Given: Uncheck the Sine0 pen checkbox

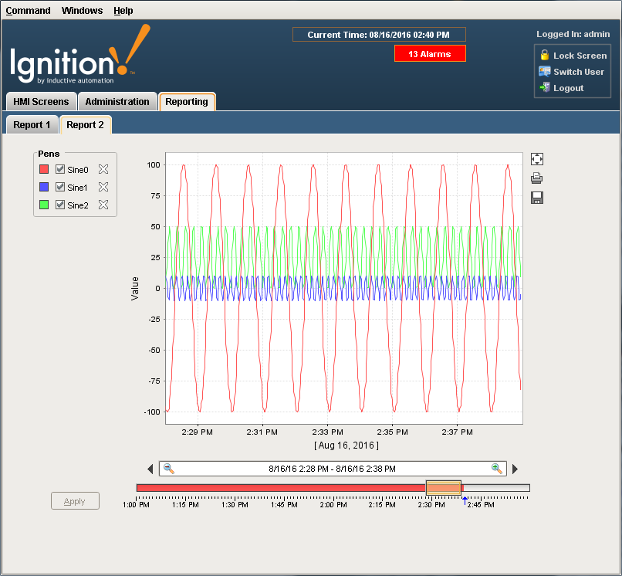Looking at the screenshot, I should click(x=59, y=169).
